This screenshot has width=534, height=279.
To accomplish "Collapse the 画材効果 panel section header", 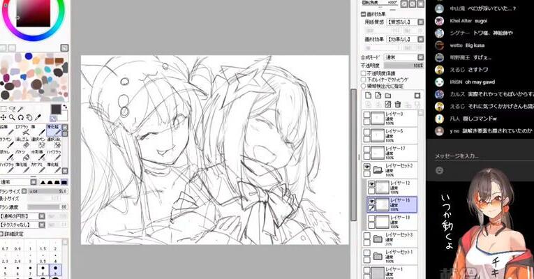I will [373, 14].
